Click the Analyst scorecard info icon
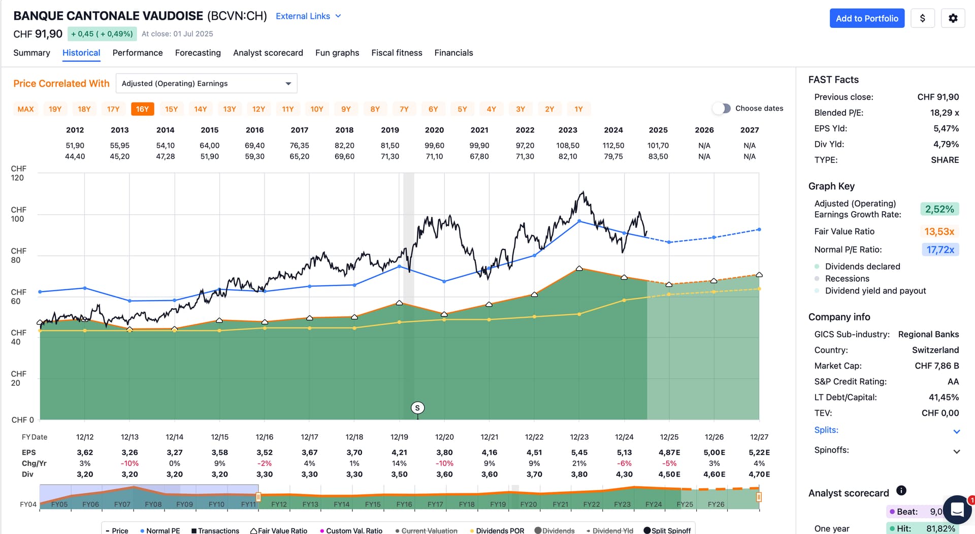975x534 pixels. [901, 490]
